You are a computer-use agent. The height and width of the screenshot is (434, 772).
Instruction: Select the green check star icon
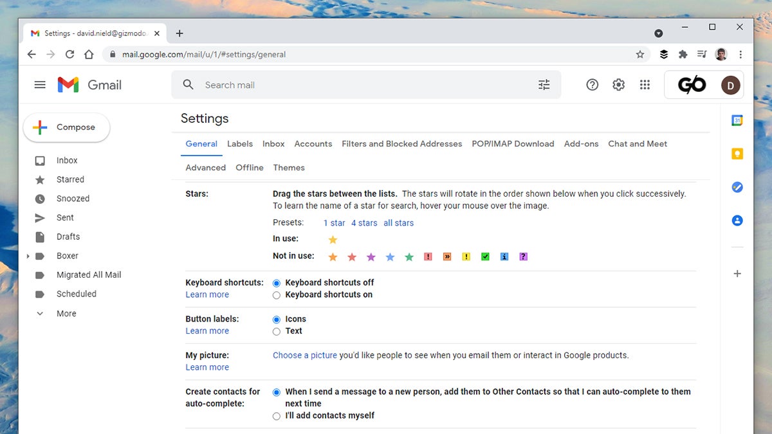485,256
